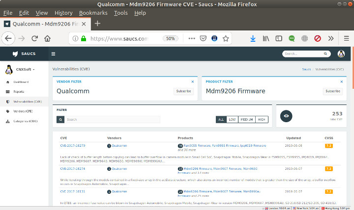The width and height of the screenshot is (354, 210).
Task: Click the eye icon near 253 total
Action: (x=286, y=116)
